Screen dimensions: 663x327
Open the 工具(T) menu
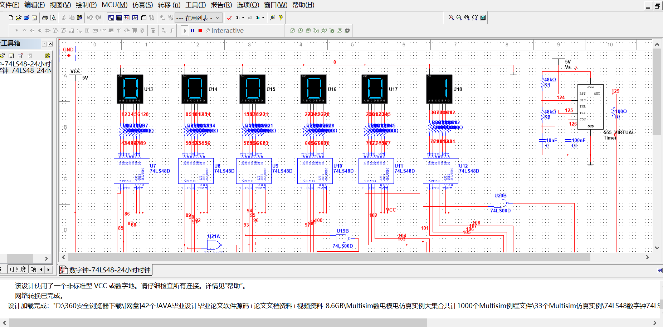(x=196, y=5)
